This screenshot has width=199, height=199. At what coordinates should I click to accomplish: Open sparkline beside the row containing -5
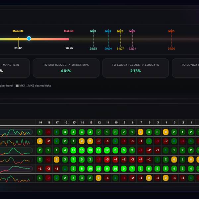16,160
